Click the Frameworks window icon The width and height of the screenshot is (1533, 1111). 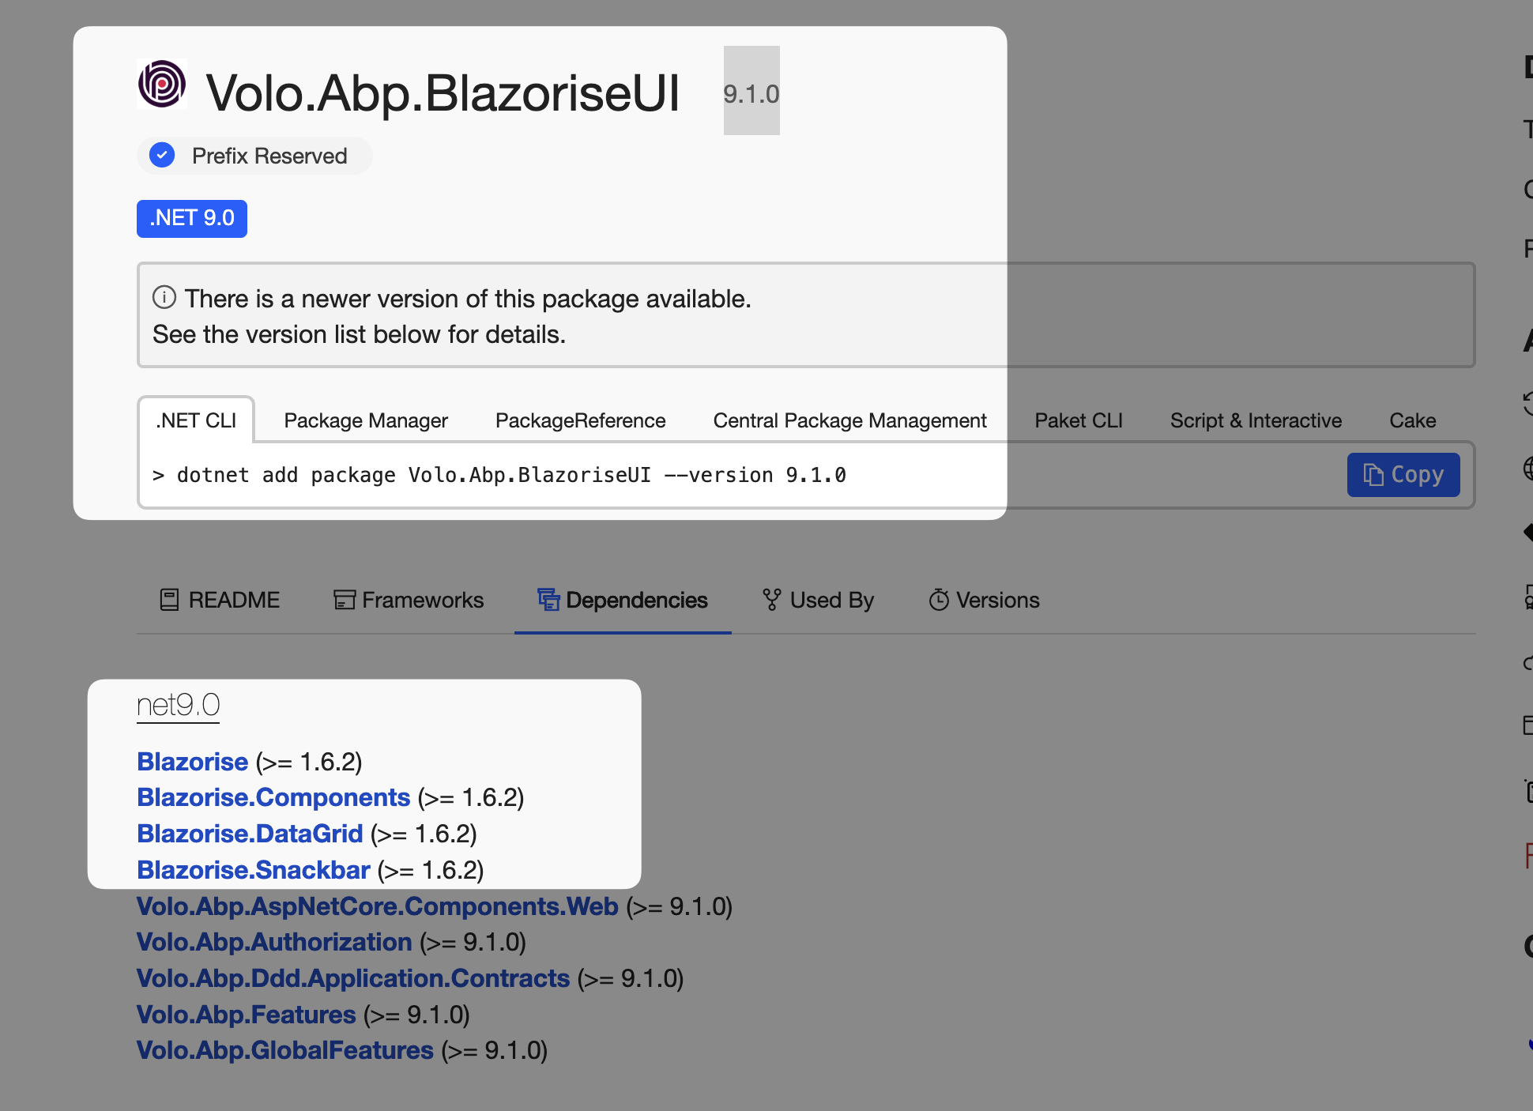click(x=344, y=600)
